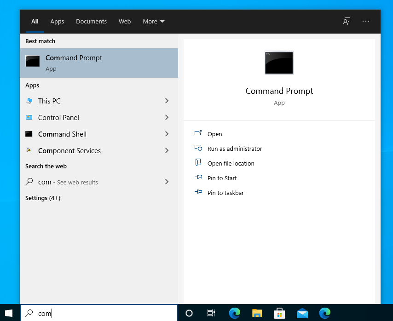Viewport: 393px width, 321px height.
Task: Expand the More filter dropdown
Action: pos(153,22)
